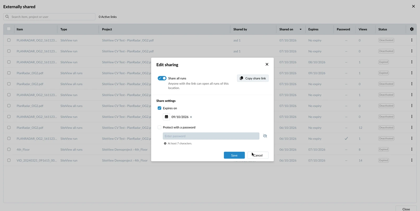Screen dimensions: 420x211
Task: Sort by the Shared on column arrow
Action: 301,29
